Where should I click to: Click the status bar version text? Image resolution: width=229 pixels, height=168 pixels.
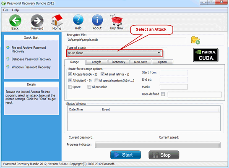click(x=59, y=164)
